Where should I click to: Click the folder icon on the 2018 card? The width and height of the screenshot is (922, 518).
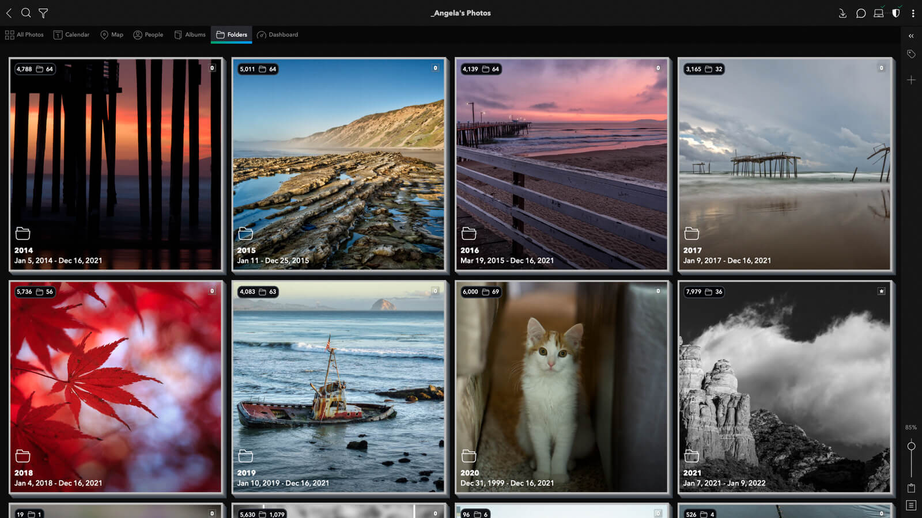pyautogui.click(x=22, y=456)
